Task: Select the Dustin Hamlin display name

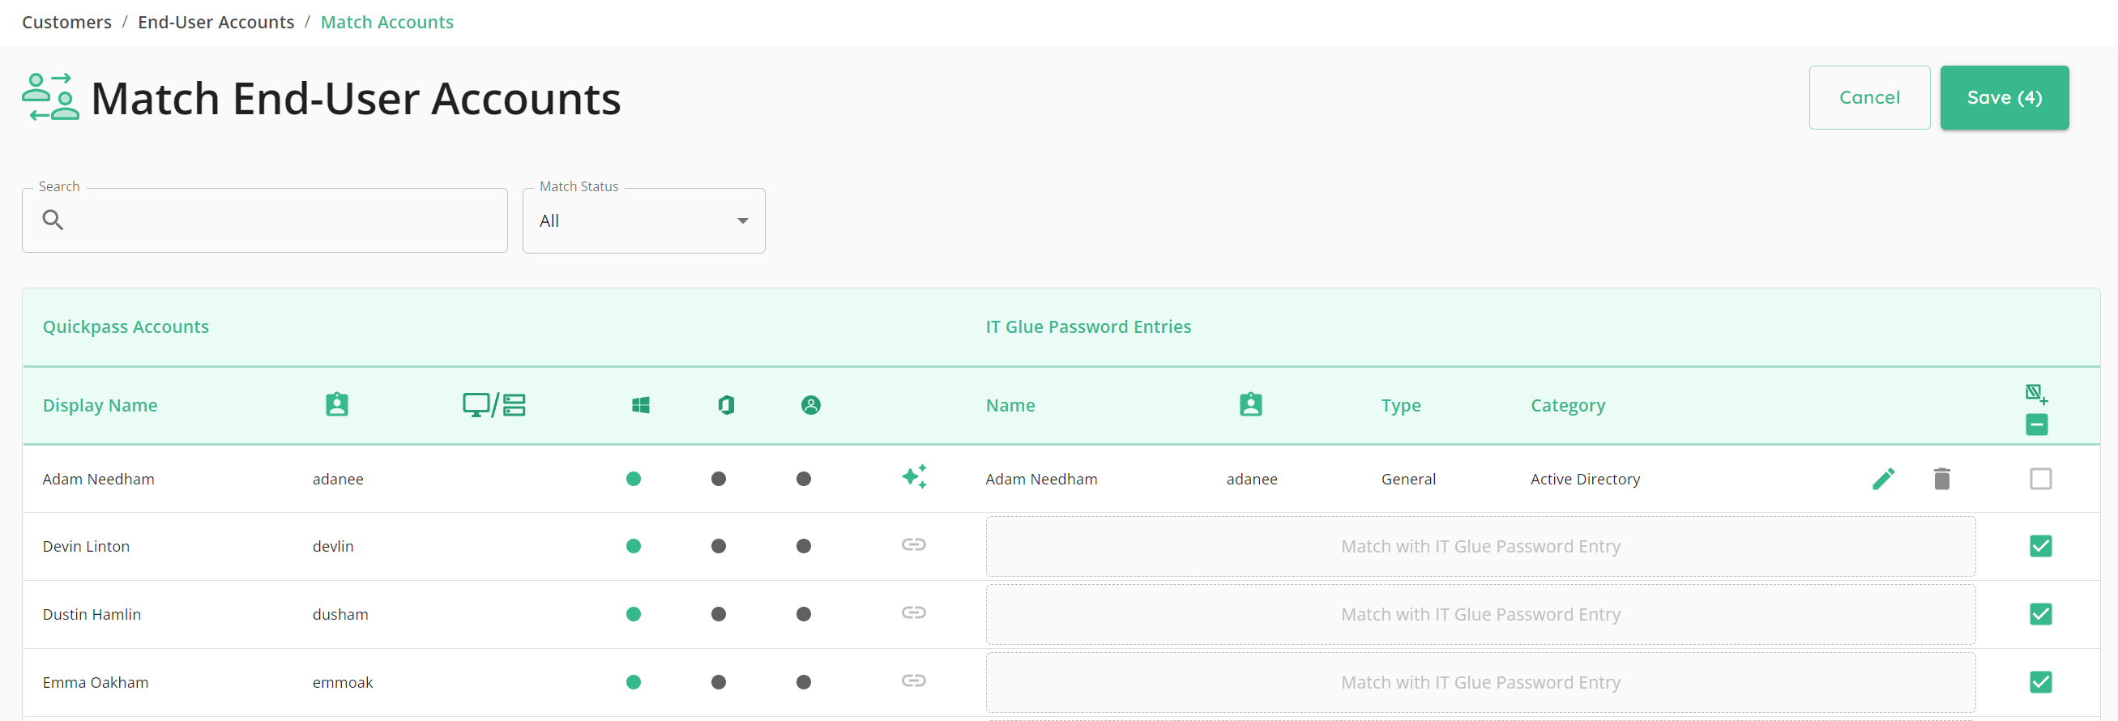Action: click(92, 615)
